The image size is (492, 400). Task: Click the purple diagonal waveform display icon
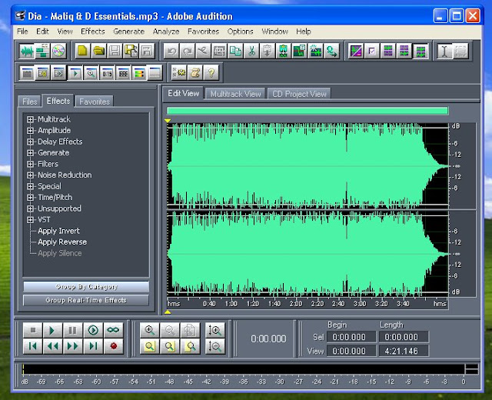click(x=356, y=52)
